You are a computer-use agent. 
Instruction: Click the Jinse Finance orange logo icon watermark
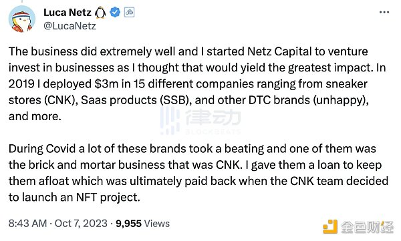pos(330,226)
